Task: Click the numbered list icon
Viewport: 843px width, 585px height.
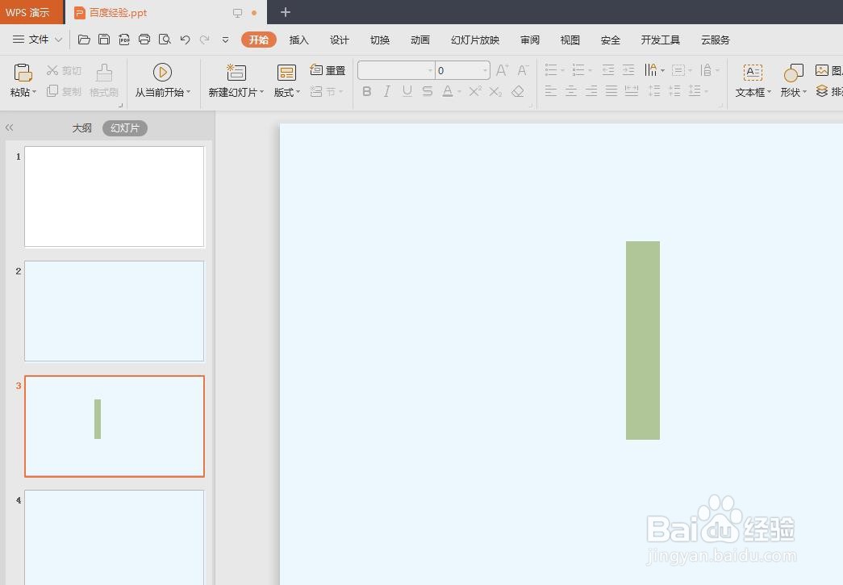Action: [578, 70]
